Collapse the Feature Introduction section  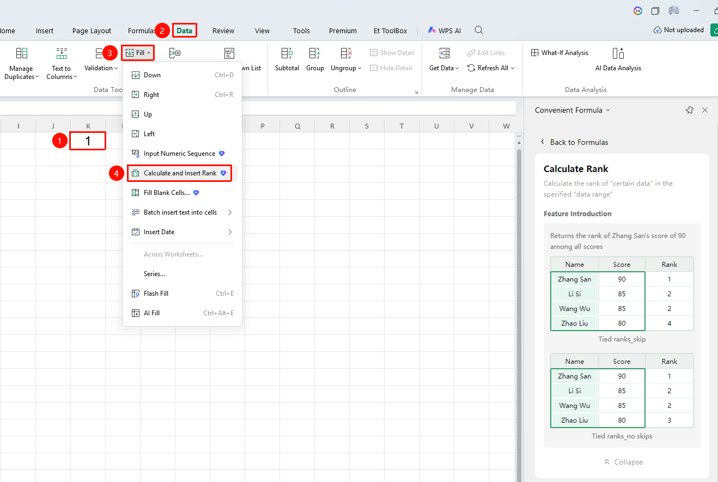pyautogui.click(x=623, y=462)
